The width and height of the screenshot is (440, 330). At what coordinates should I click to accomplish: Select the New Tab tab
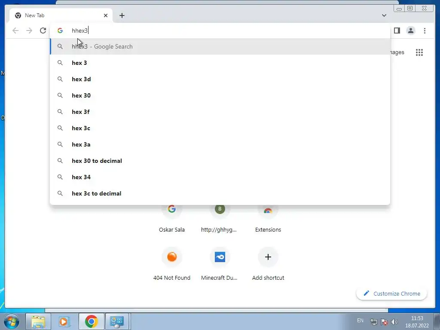61,15
